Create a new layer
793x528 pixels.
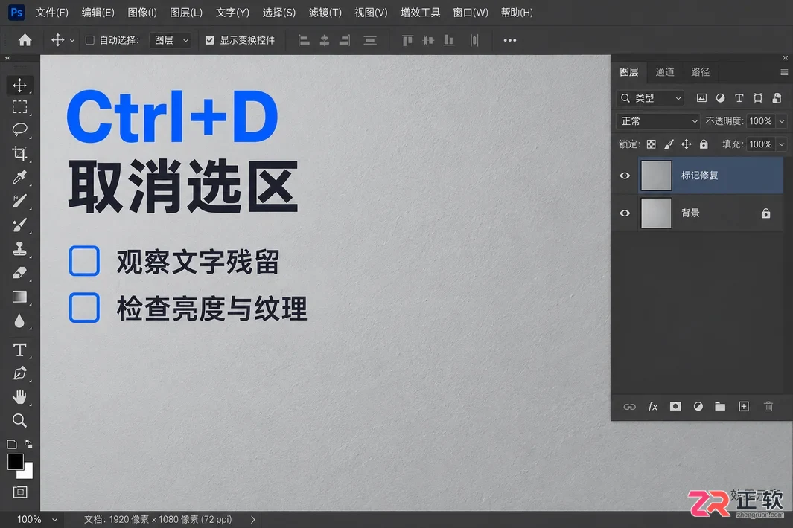pos(743,406)
